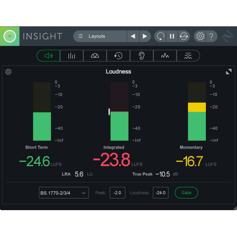Click the Momentary label
The height and width of the screenshot is (237, 237).
[191, 147]
